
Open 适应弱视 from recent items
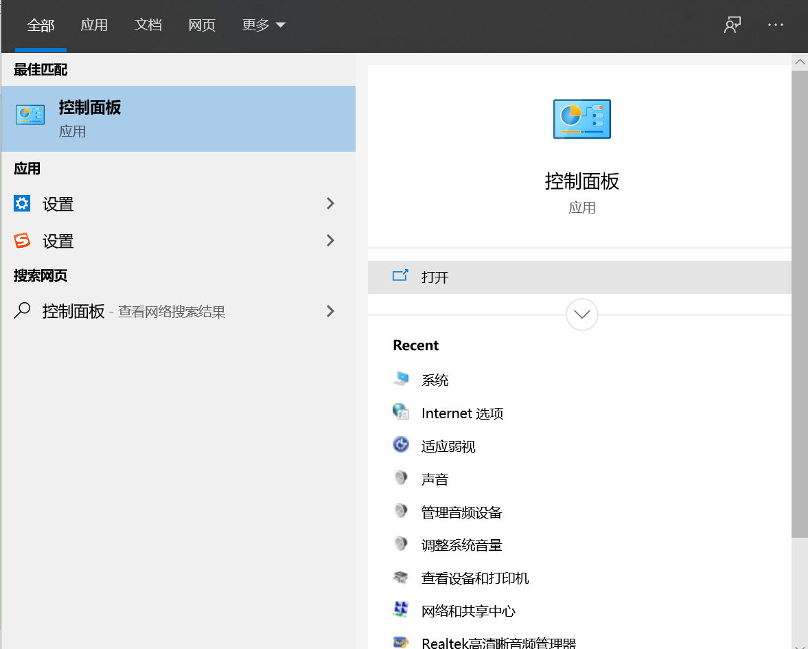[448, 446]
